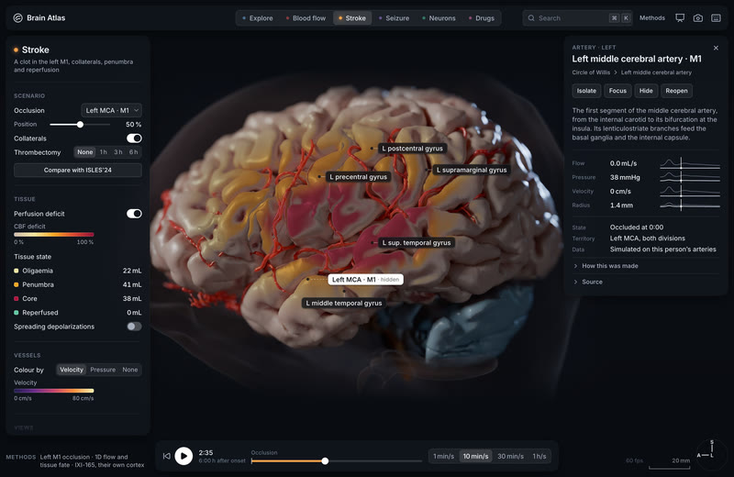
Task: Take a snapshot with the camera icon
Action: [698, 17]
